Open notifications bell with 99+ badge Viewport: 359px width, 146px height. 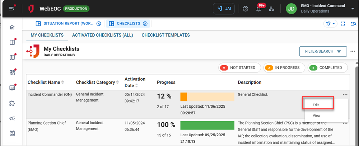tap(258, 9)
